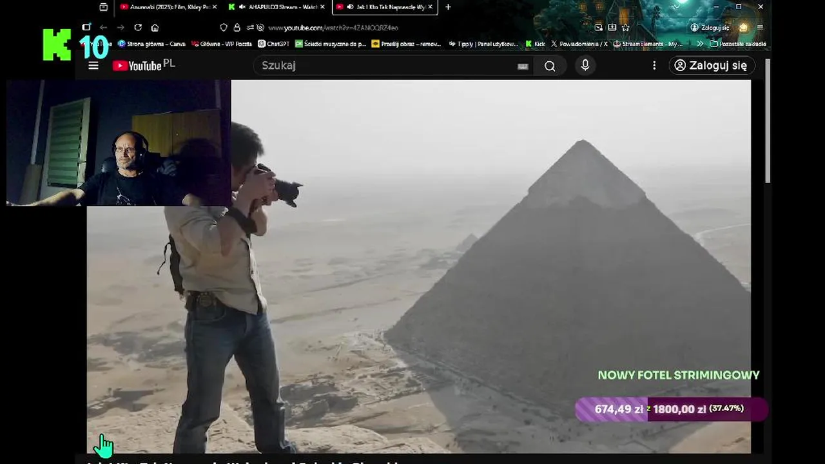Start voice search with the microphone
The width and height of the screenshot is (825, 464).
point(585,65)
